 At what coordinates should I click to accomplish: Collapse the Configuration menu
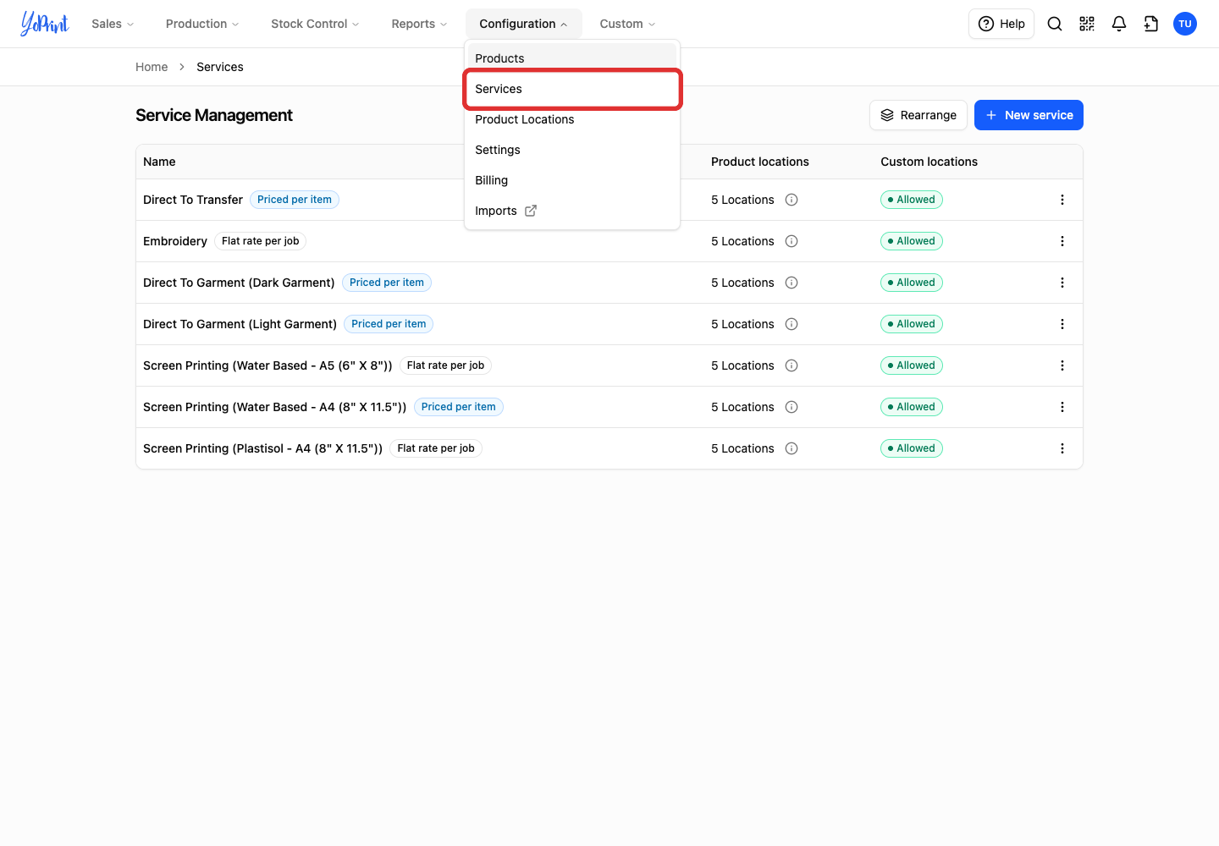(523, 24)
